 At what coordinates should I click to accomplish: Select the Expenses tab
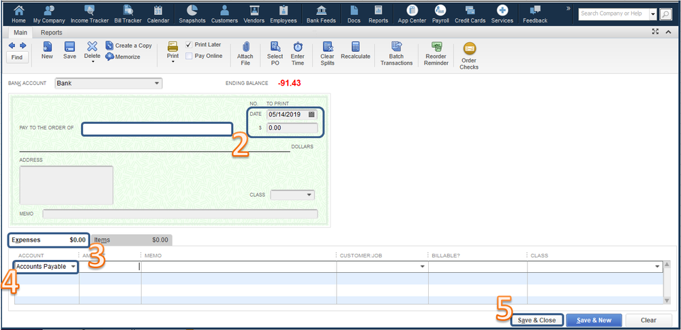pyautogui.click(x=48, y=240)
